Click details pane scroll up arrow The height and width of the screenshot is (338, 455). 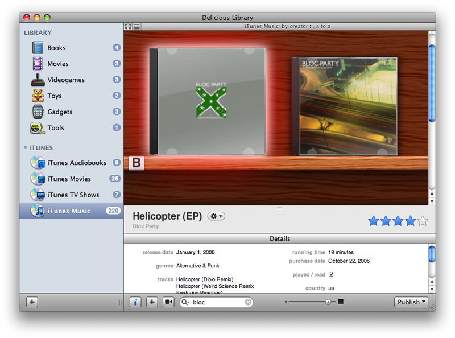tap(432, 281)
